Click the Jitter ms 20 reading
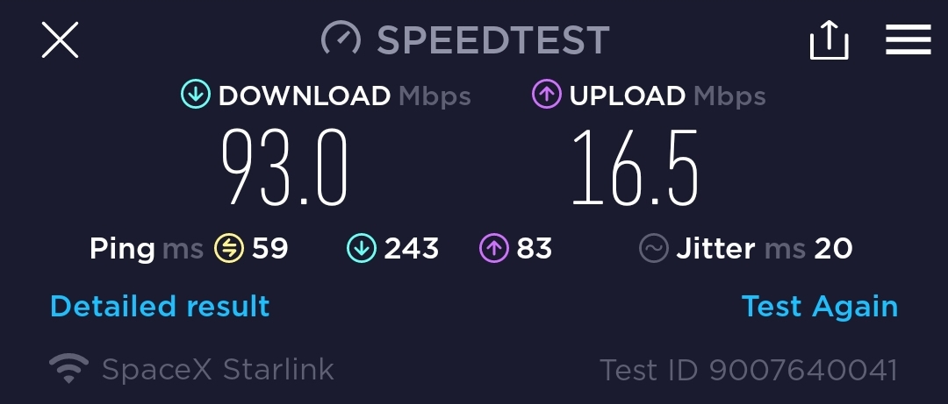The height and width of the screenshot is (404, 948). [765, 248]
